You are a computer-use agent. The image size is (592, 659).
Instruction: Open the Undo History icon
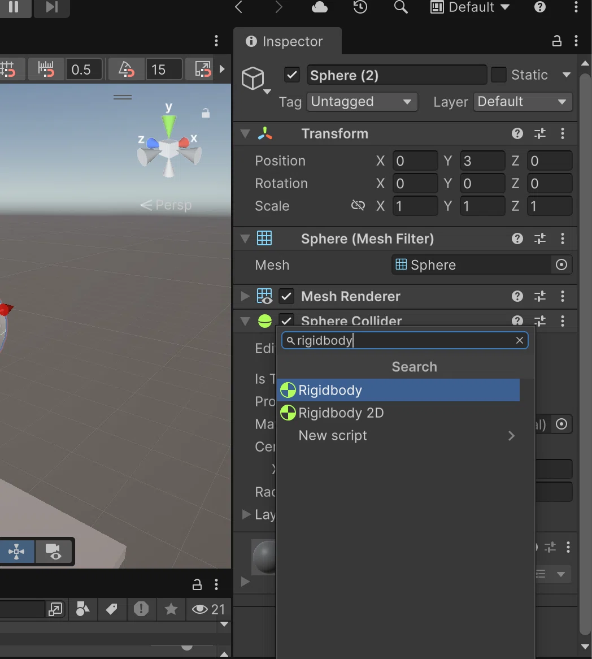360,7
